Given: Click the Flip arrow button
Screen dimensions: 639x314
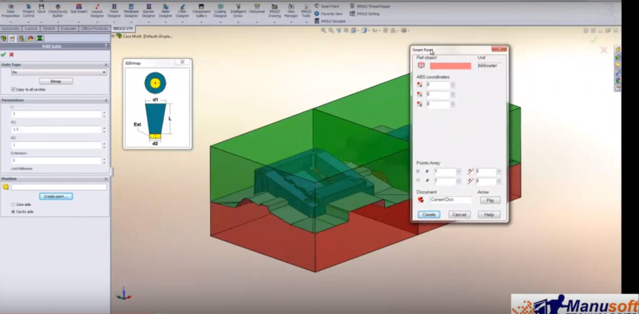Looking at the screenshot, I should [x=490, y=200].
